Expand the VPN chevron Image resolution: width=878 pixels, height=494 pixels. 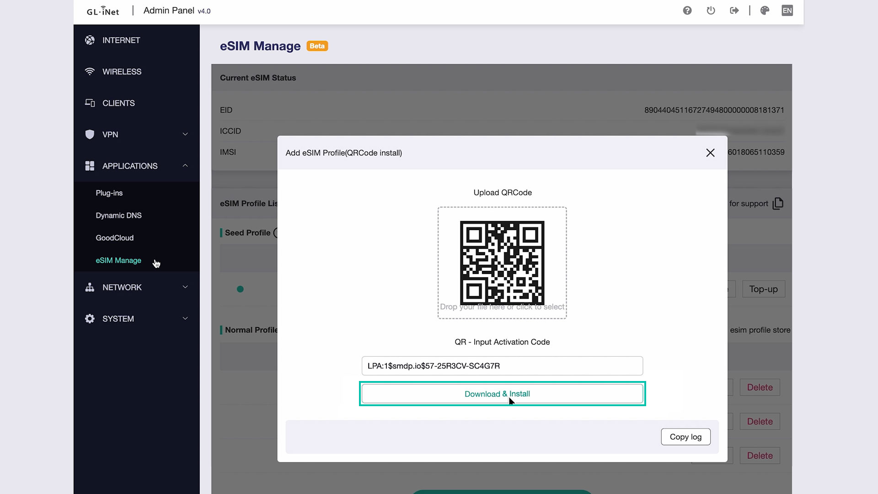tap(185, 134)
